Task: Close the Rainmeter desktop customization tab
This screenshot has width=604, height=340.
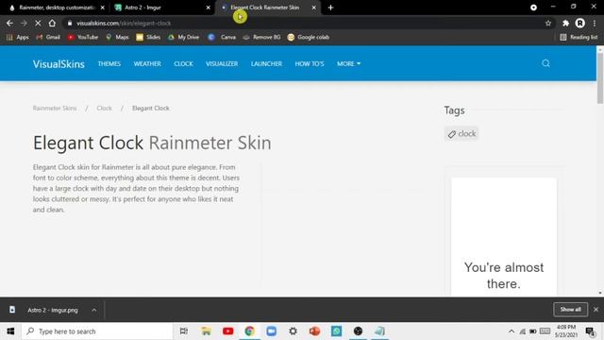Action: pos(103,8)
